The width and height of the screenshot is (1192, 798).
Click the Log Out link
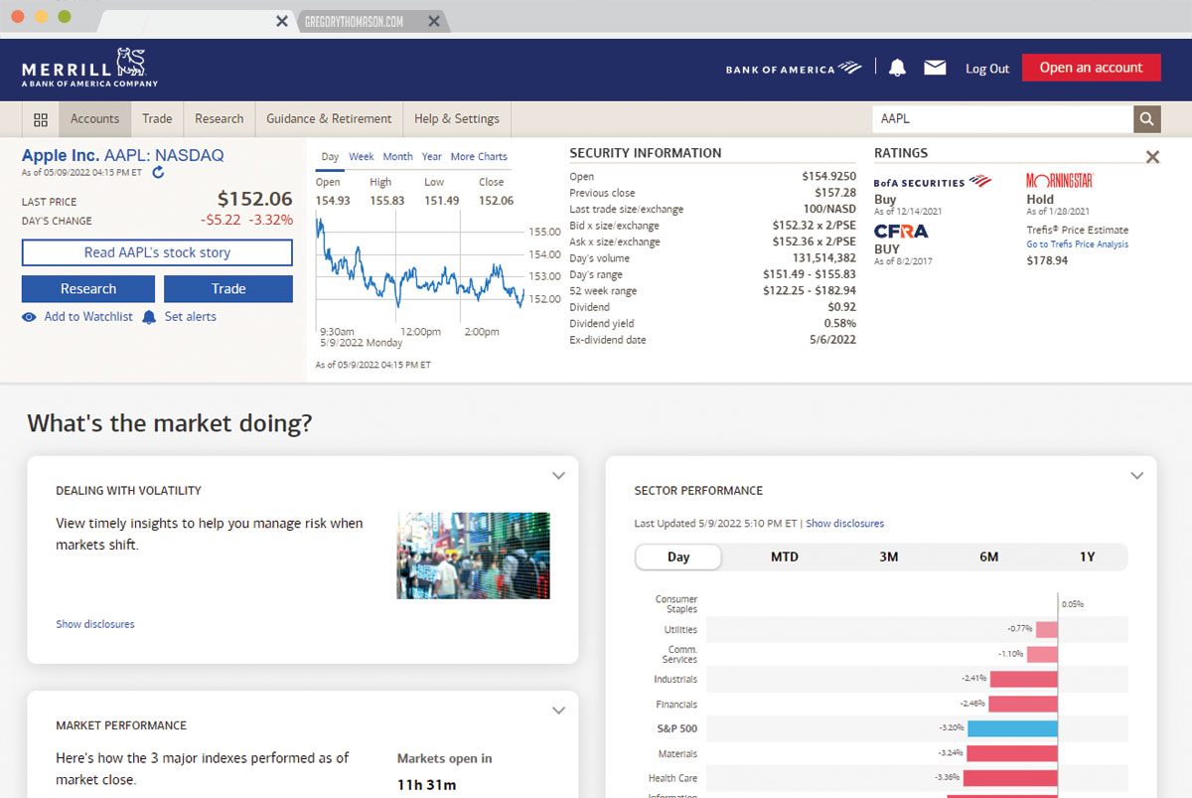click(x=987, y=69)
